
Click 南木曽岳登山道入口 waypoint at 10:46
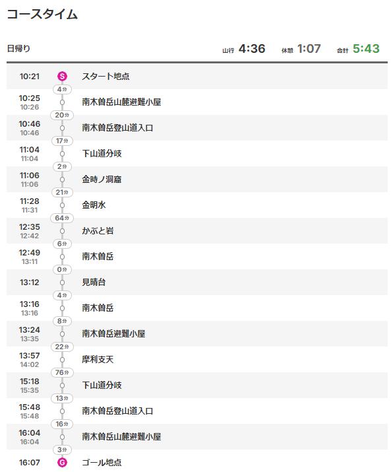(117, 128)
